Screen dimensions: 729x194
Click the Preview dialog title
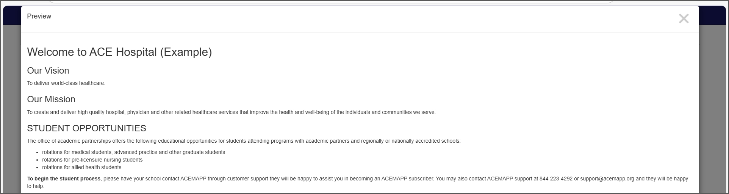coord(39,16)
